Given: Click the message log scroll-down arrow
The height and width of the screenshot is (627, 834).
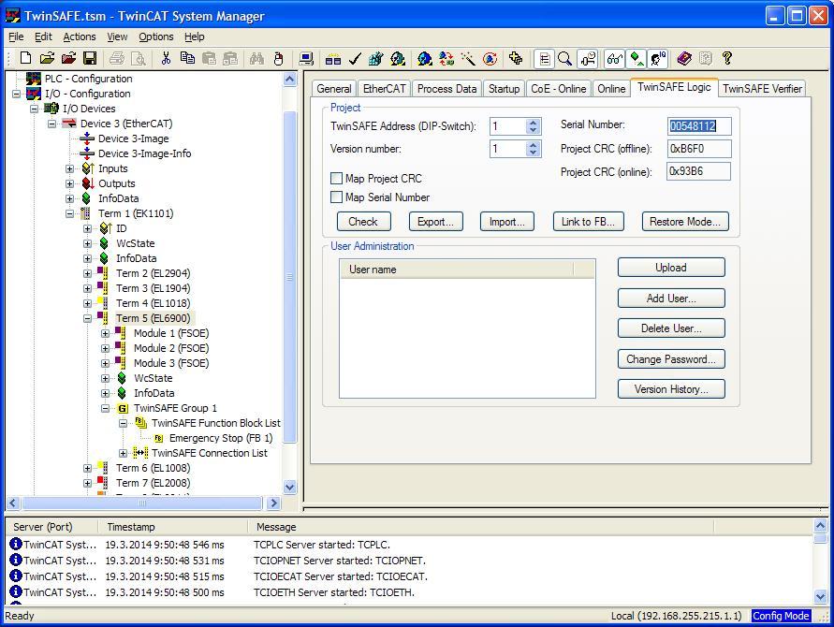Looking at the screenshot, I should (x=820, y=596).
